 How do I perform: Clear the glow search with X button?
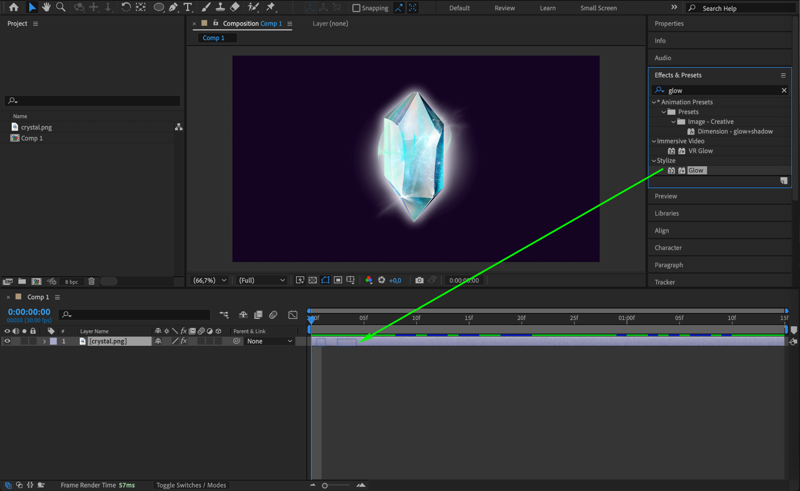784,91
